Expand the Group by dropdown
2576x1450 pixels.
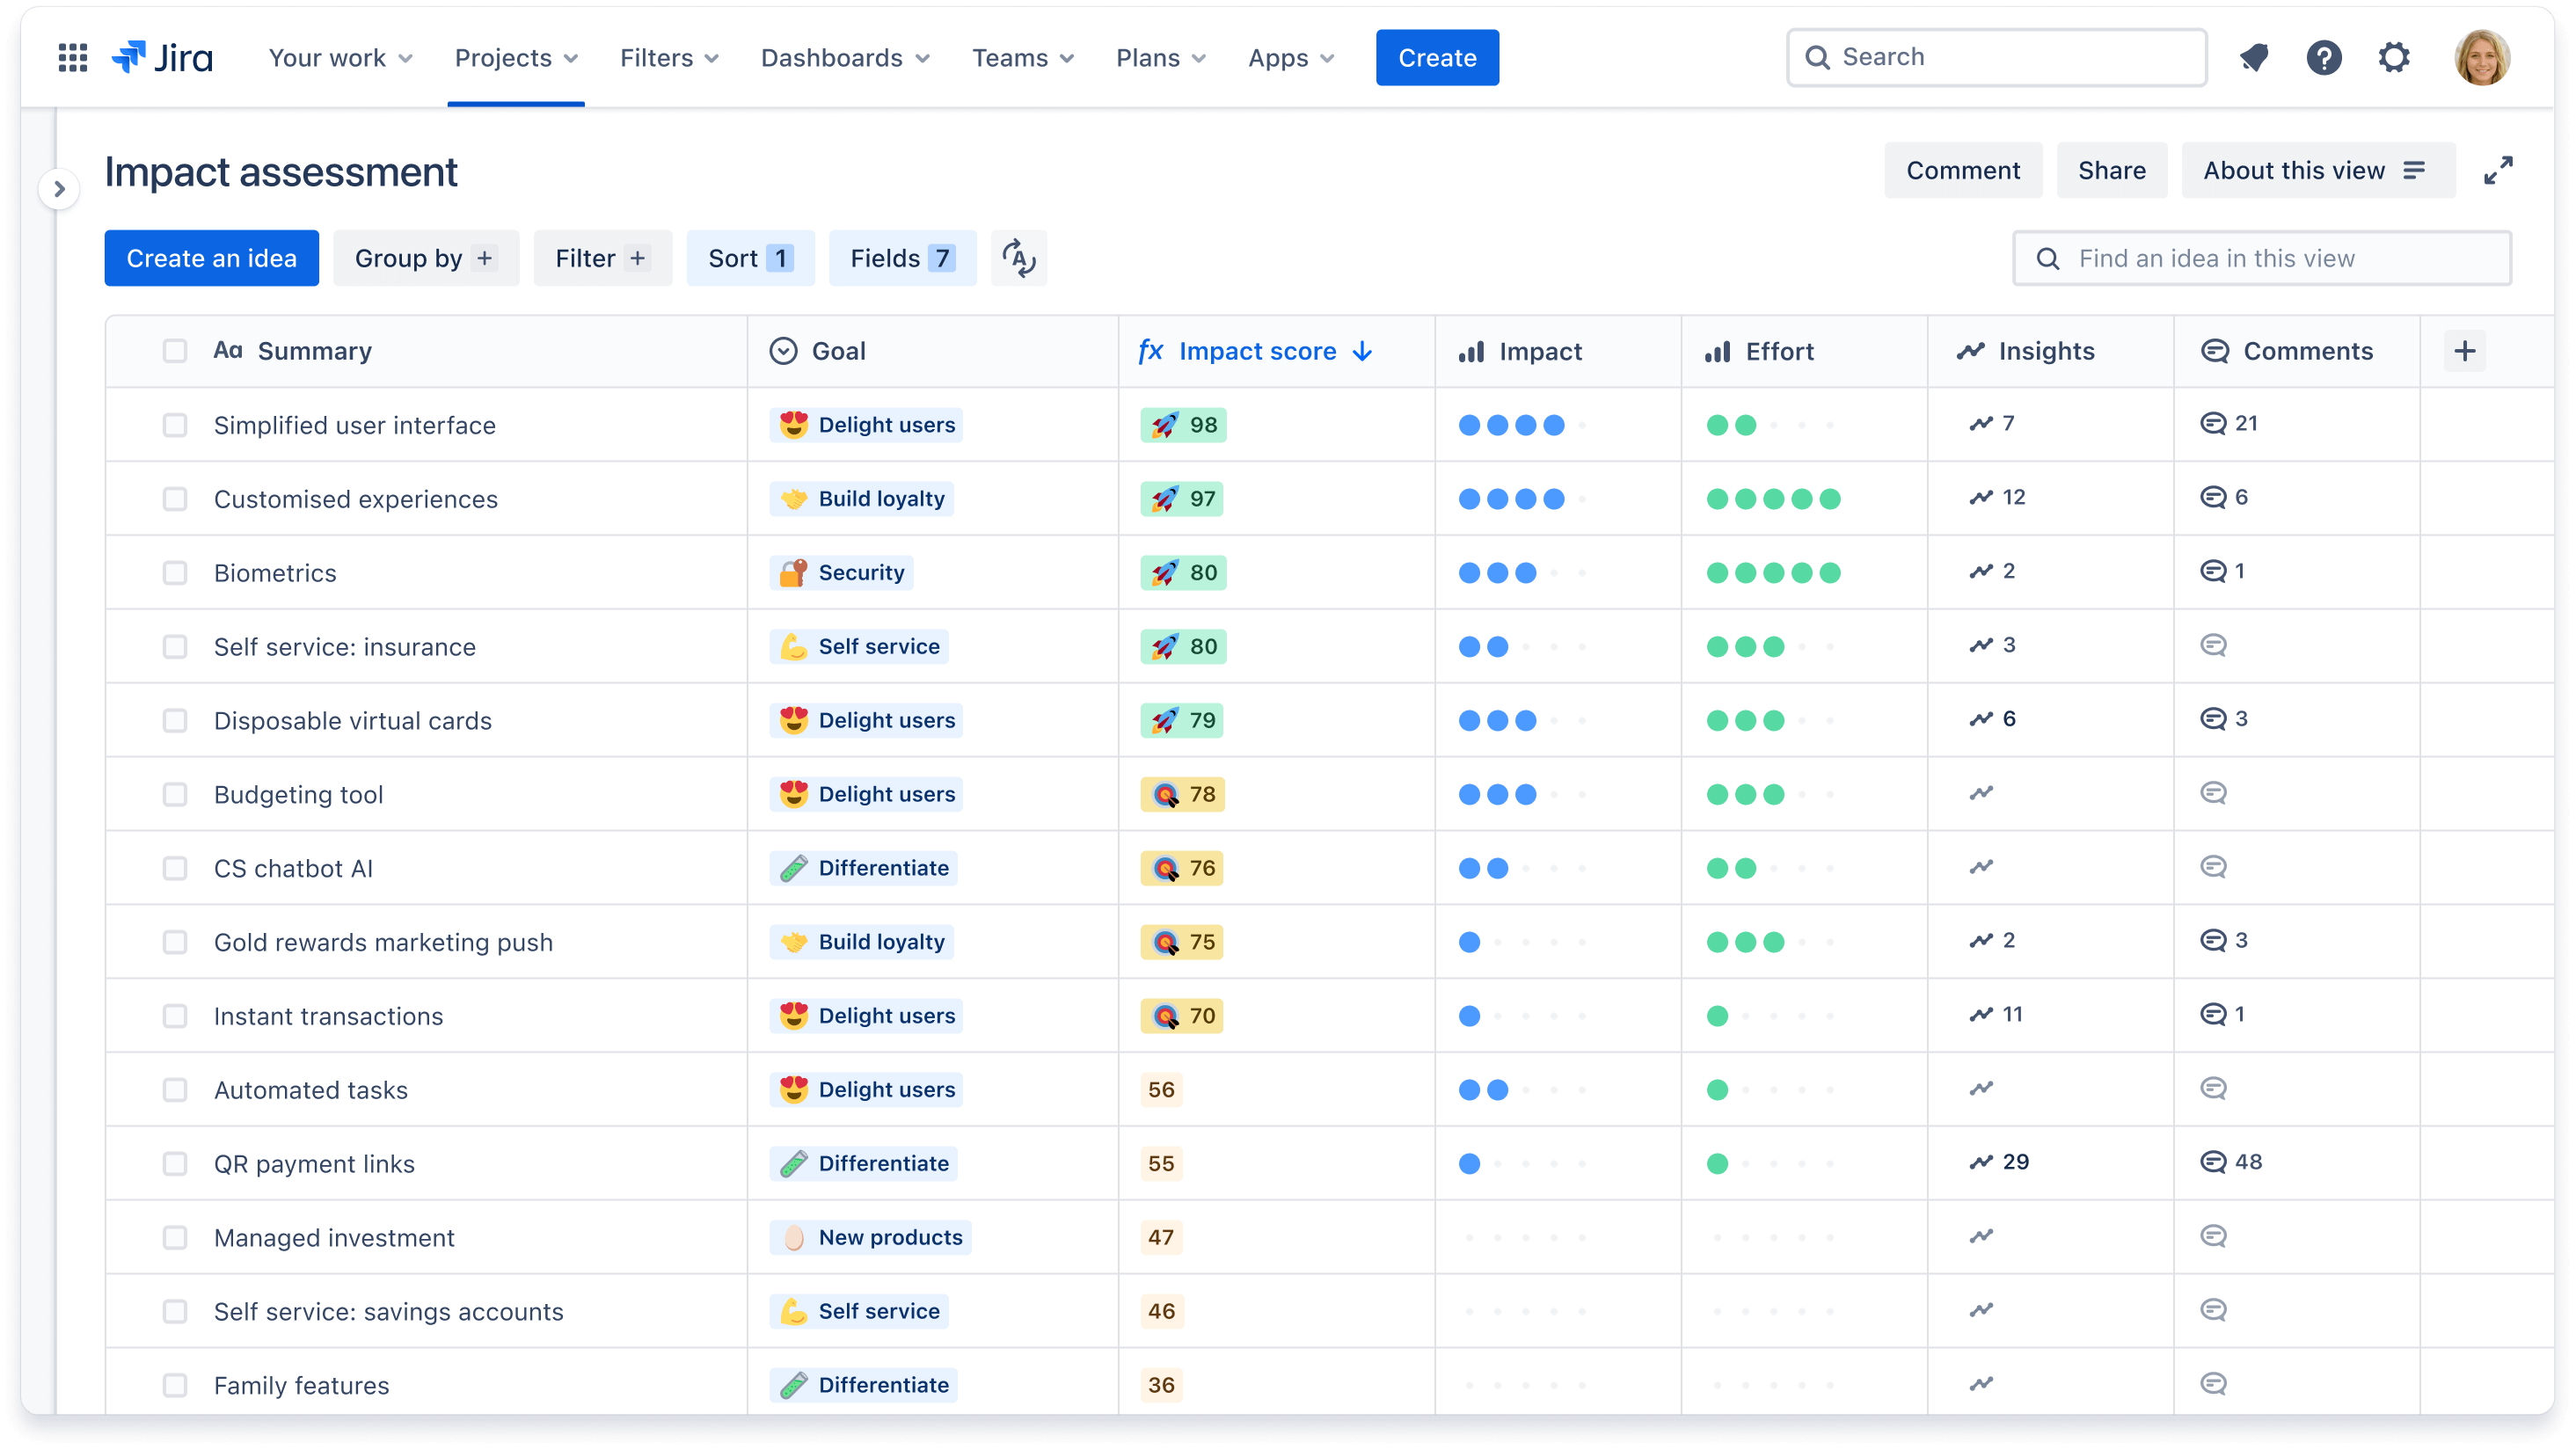(425, 259)
